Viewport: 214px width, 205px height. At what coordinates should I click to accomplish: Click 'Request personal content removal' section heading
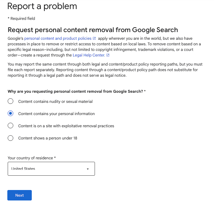[93, 30]
